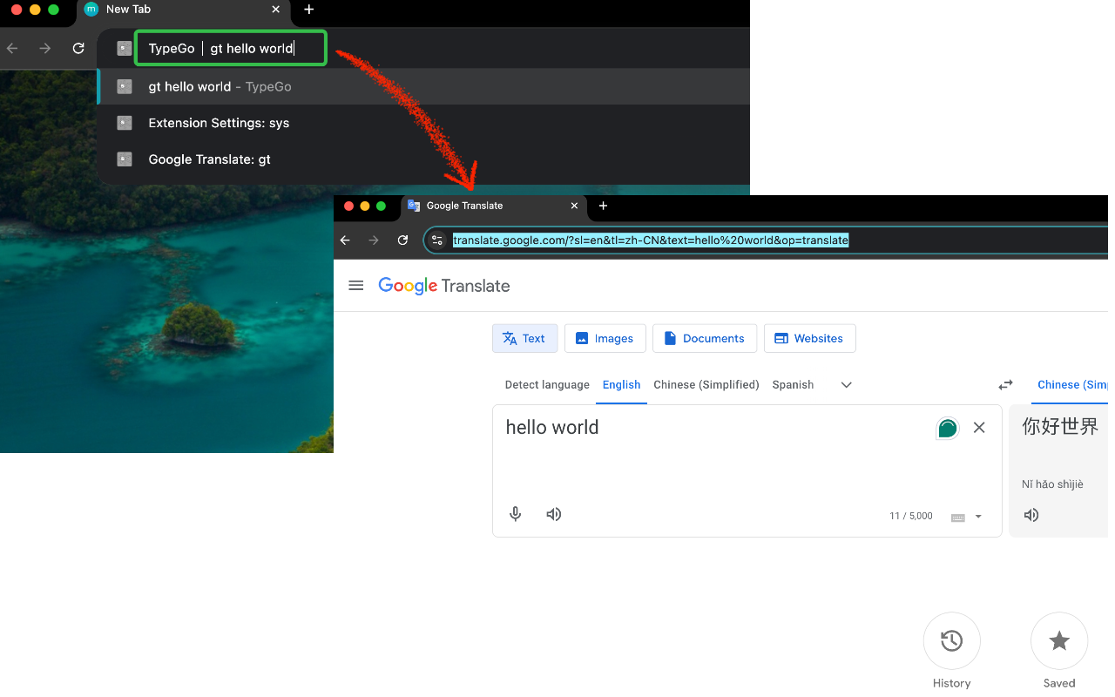Open the Google Translate hamburger main menu
Viewport: 1115px width, 697px height.
click(355, 286)
